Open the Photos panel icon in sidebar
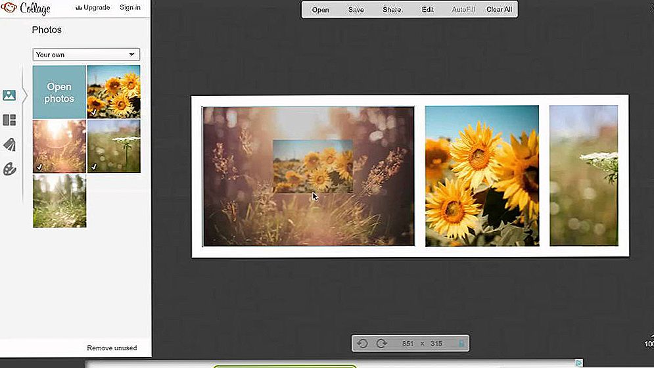The image size is (654, 368). [x=9, y=95]
